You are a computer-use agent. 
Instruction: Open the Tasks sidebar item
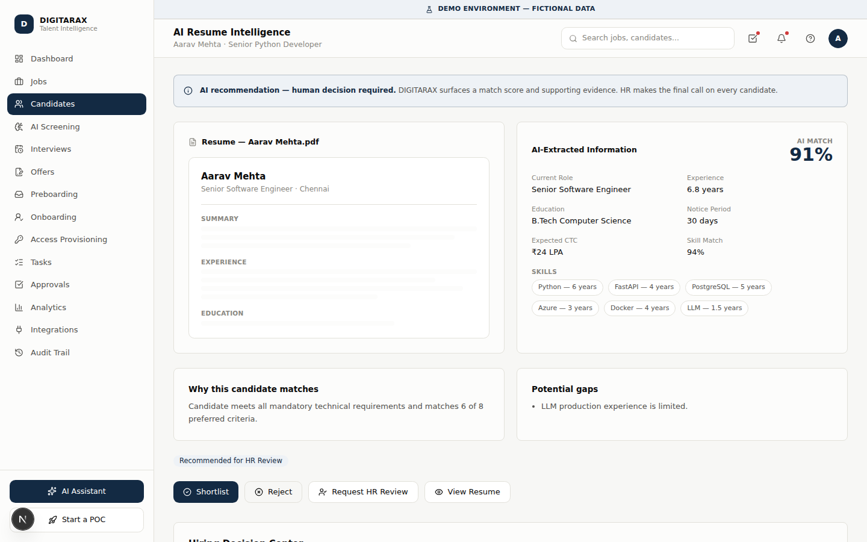coord(76,262)
